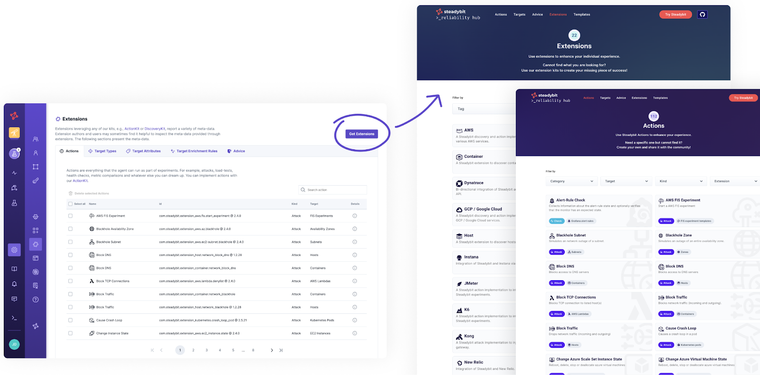This screenshot has height=375, width=760.
Task: Open the Kind filter dropdown in Actions hub
Action: click(x=681, y=181)
